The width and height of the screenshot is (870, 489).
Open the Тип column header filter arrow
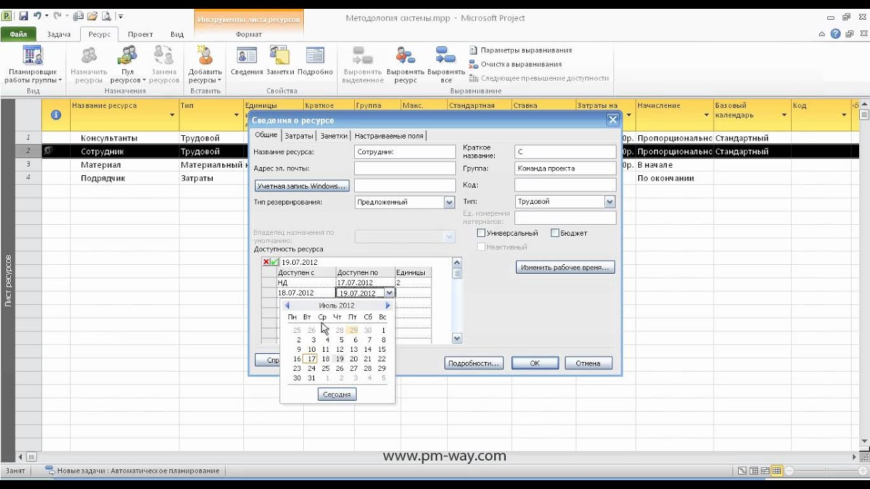[x=237, y=115]
